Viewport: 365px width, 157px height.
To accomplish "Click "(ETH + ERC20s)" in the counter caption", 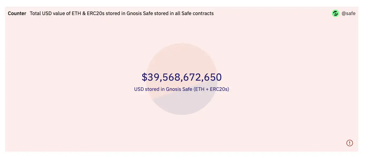I will tap(211, 89).
